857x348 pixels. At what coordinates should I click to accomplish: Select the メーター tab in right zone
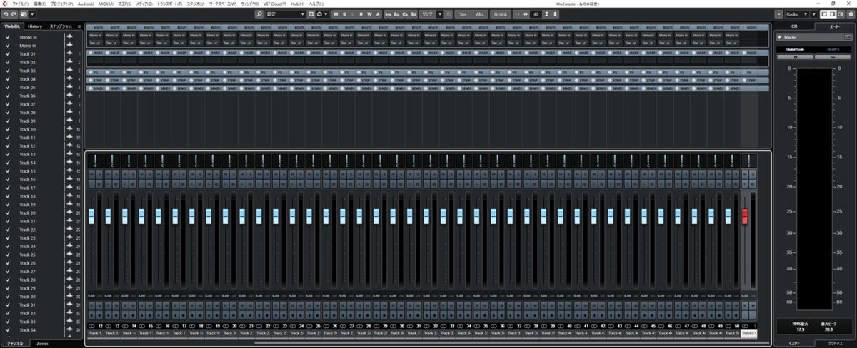tap(835, 26)
